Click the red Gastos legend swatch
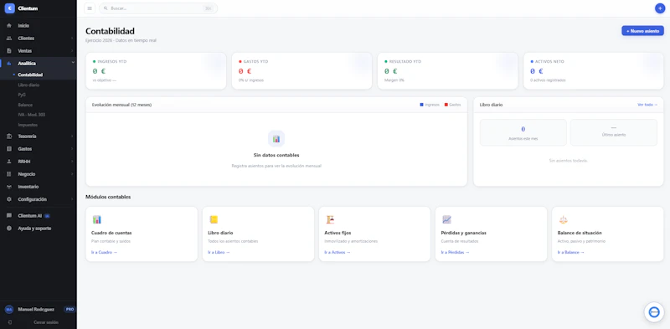 (446, 105)
